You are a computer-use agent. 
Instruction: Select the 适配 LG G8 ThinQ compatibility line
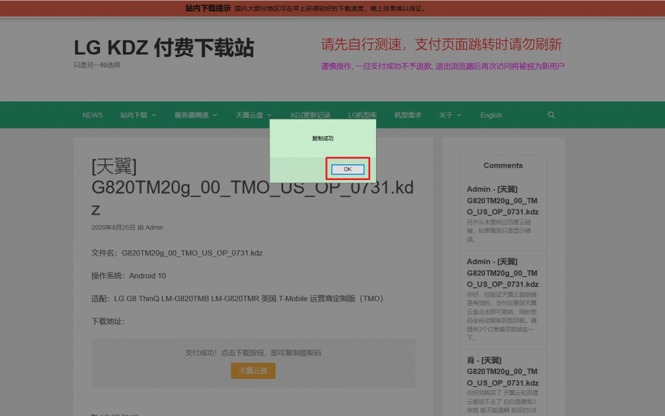(237, 299)
